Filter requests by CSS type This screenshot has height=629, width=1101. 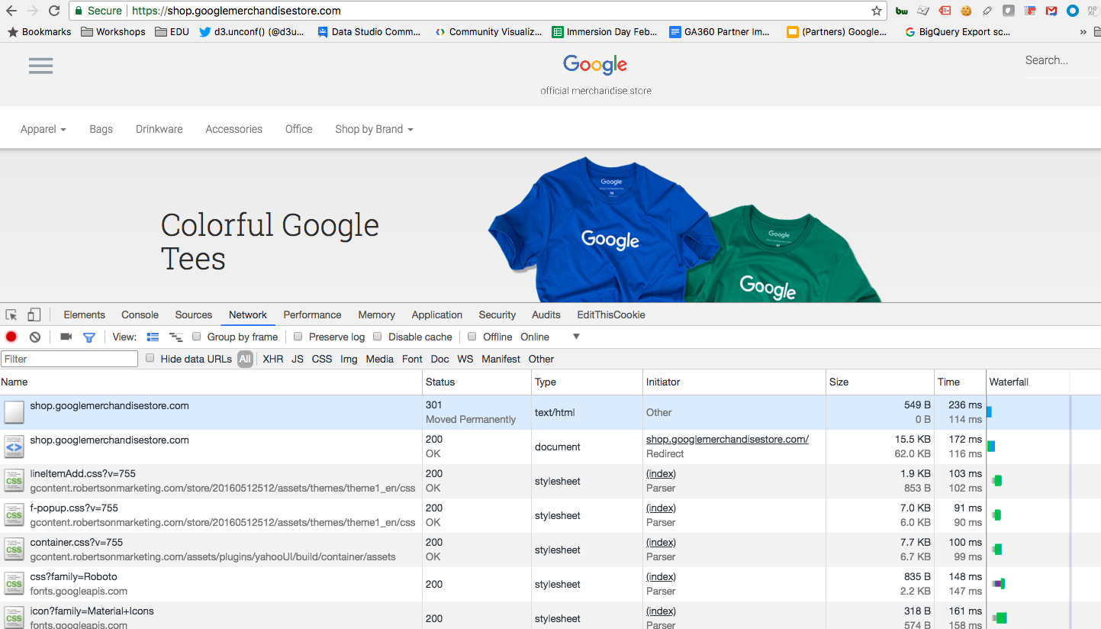point(322,359)
